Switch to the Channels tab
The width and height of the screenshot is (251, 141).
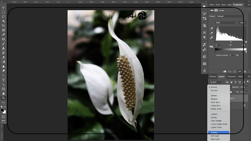tap(232, 76)
